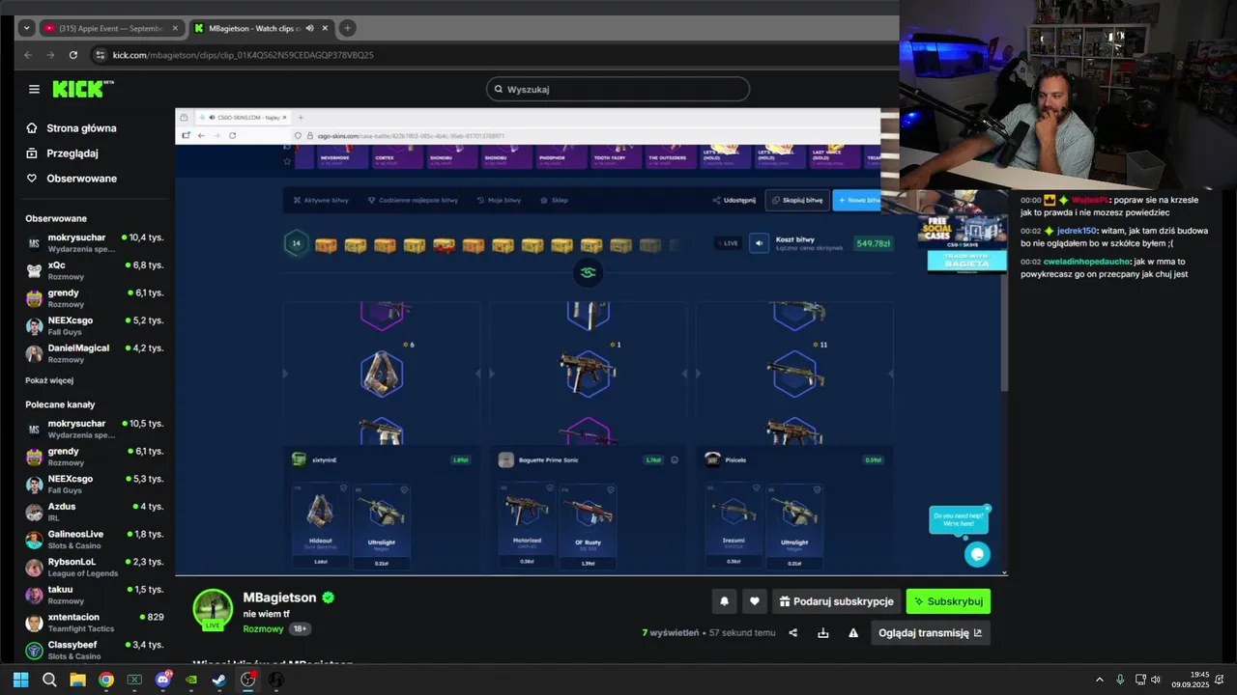The height and width of the screenshot is (695, 1237).
Task: Close the Apple Event browser tab
Action: pyautogui.click(x=174, y=28)
